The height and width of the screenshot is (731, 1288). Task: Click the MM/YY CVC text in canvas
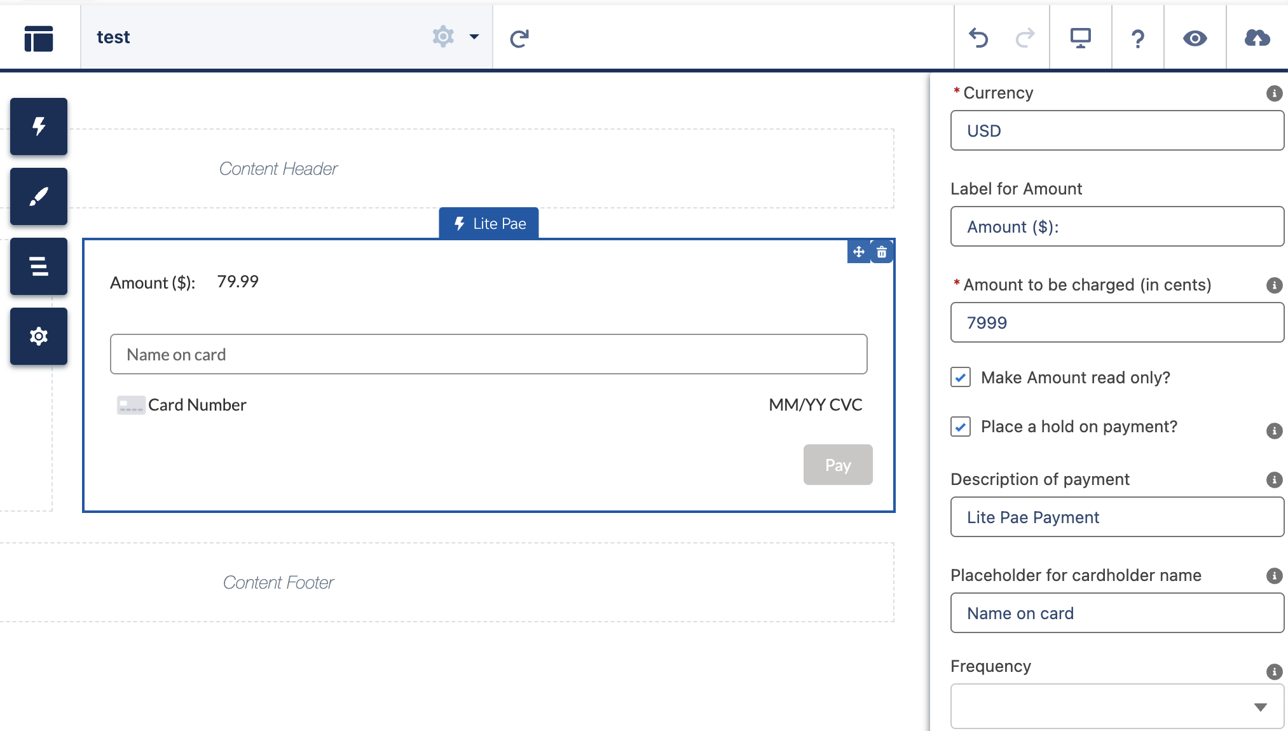[x=816, y=405]
